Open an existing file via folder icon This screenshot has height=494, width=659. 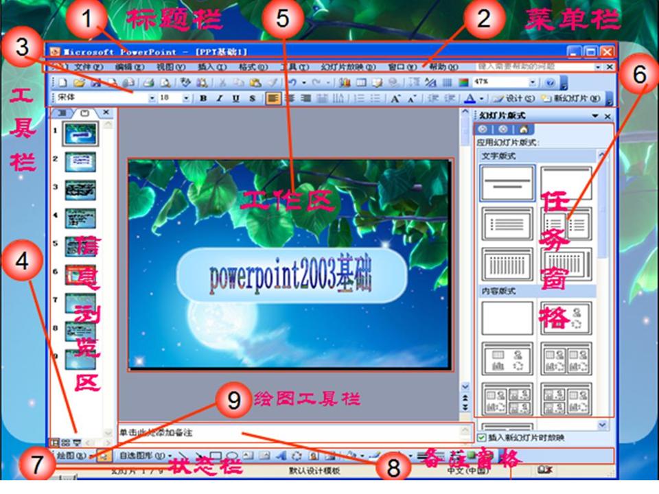point(79,83)
